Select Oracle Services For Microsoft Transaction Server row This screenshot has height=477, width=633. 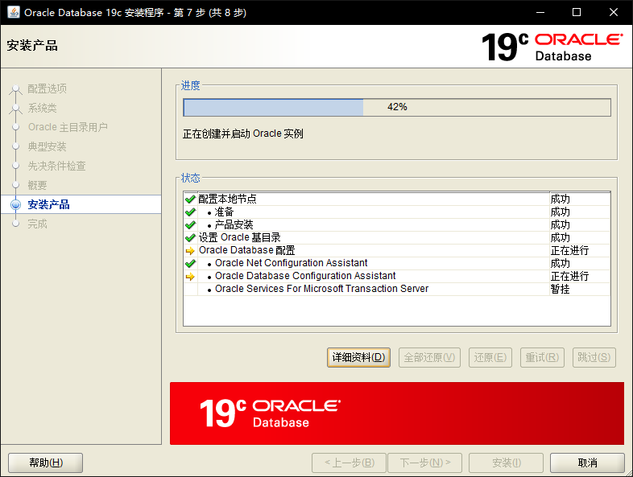[397, 290]
